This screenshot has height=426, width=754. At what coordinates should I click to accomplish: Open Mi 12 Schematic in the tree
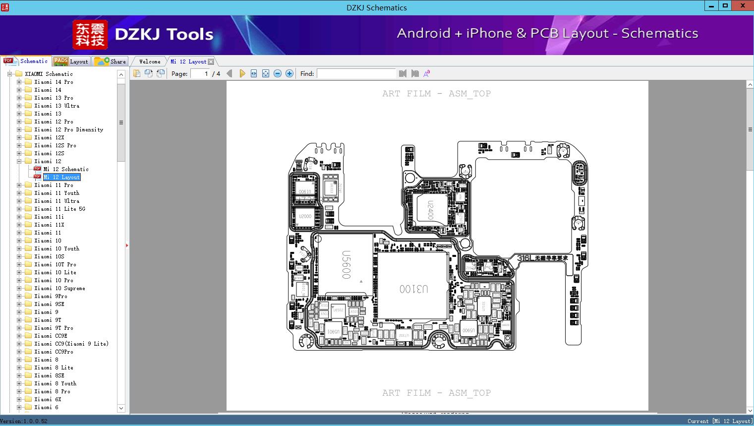click(x=66, y=169)
